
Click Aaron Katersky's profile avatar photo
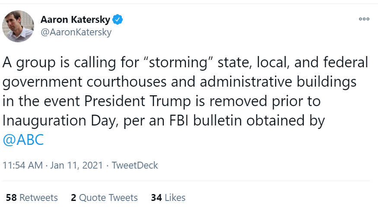(18, 26)
